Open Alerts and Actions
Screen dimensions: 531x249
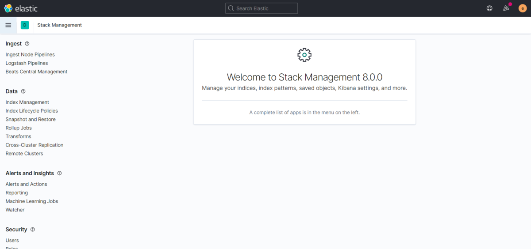(26, 184)
